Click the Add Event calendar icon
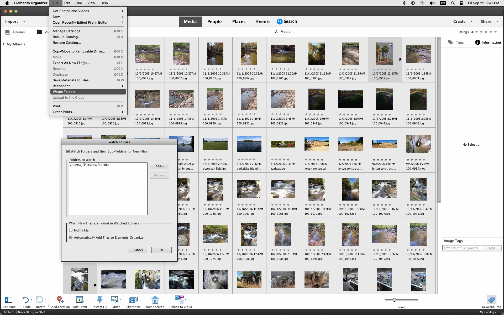This screenshot has height=315, width=504. coord(80,300)
